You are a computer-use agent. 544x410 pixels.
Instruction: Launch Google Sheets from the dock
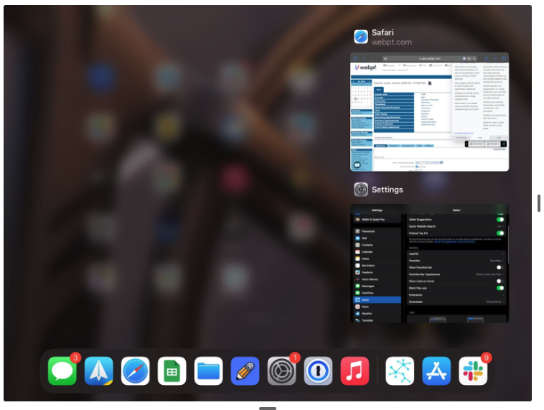[172, 371]
